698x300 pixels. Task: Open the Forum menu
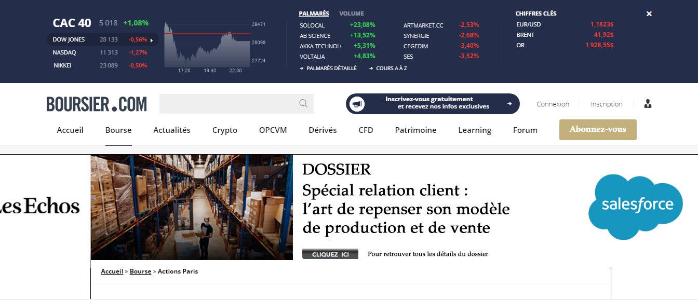pos(525,130)
